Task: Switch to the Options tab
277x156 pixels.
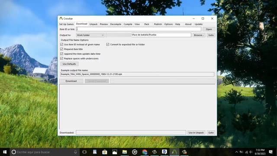Action: tap(168, 24)
